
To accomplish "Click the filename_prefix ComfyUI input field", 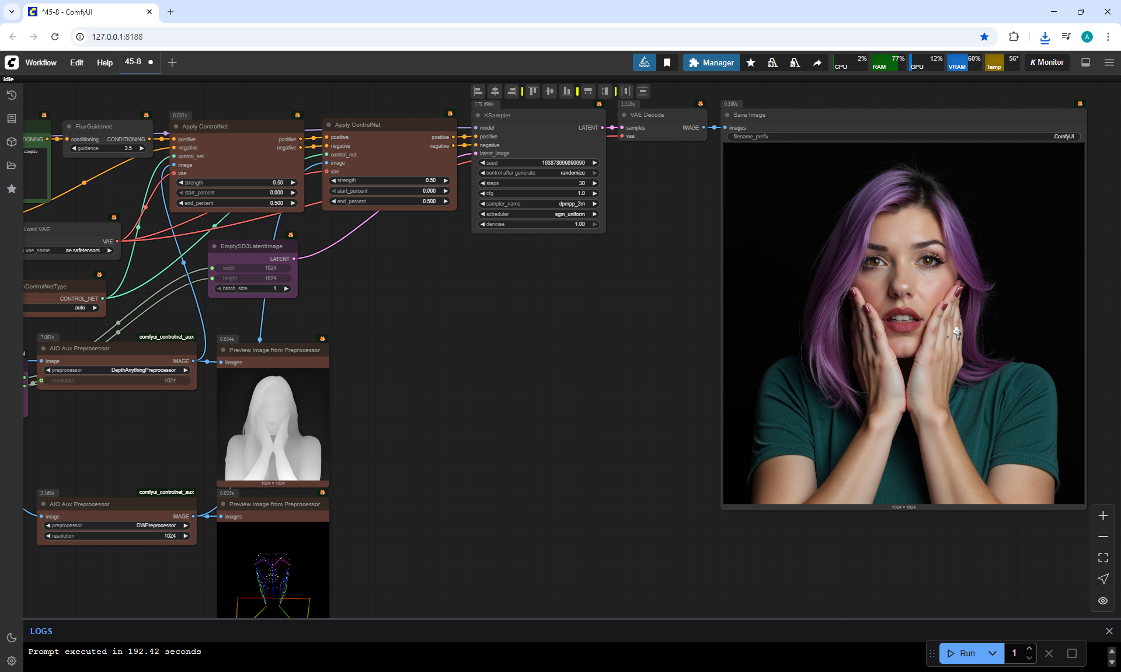I will click(x=903, y=137).
